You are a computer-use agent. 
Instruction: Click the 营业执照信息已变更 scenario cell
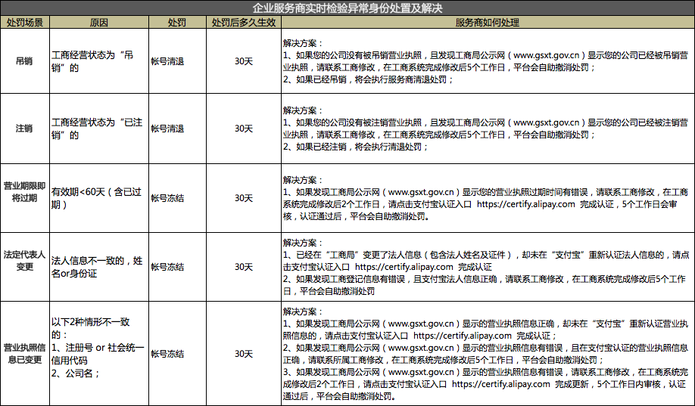click(x=24, y=353)
